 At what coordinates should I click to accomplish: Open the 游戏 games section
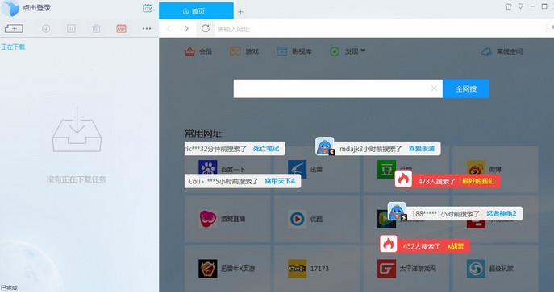pyautogui.click(x=244, y=51)
